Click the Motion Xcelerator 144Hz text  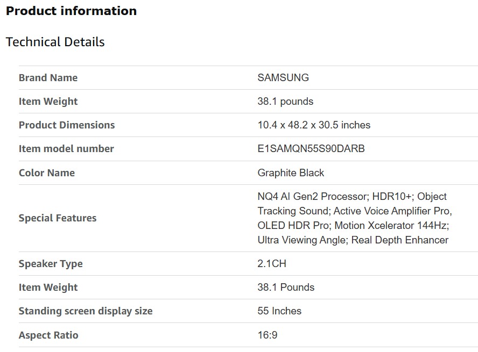tap(391, 226)
